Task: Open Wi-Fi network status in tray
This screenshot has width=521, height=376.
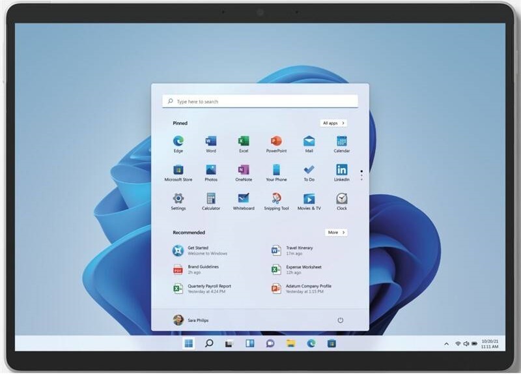Action: (x=458, y=344)
